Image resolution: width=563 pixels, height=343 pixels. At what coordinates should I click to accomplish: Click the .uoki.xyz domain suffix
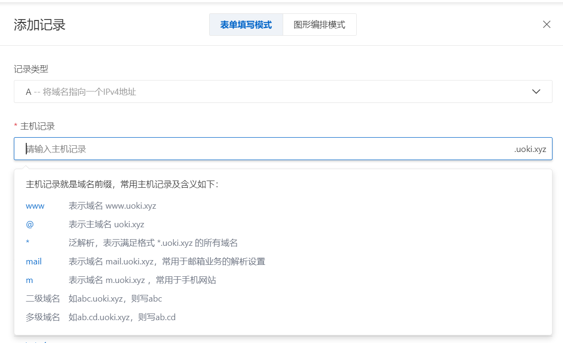click(x=530, y=149)
